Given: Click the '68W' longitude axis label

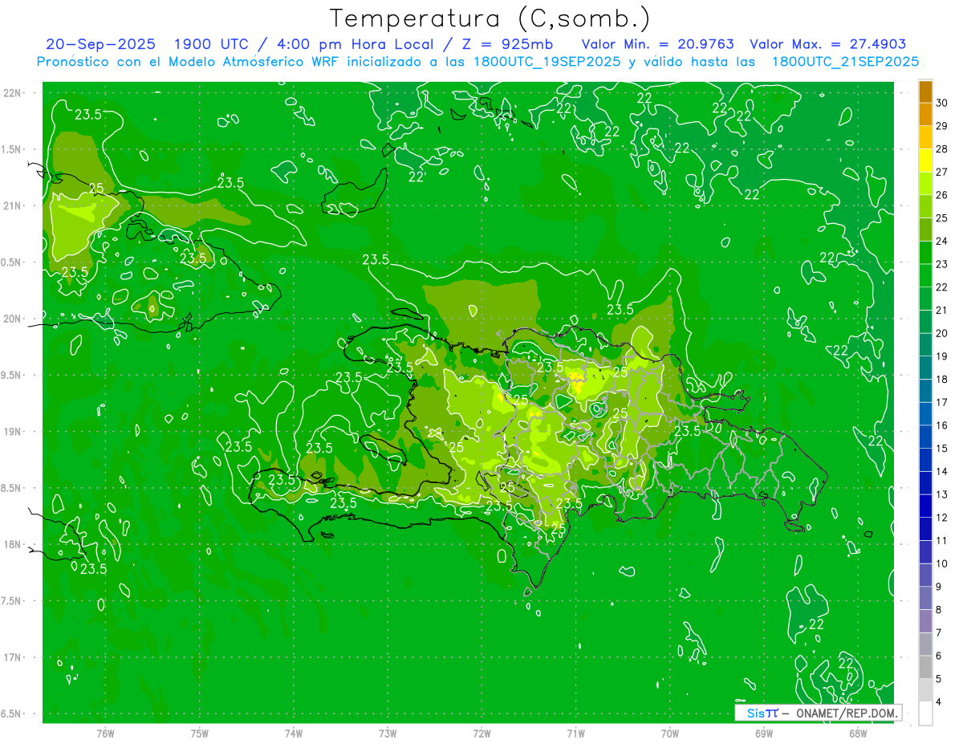Looking at the screenshot, I should tap(858, 734).
